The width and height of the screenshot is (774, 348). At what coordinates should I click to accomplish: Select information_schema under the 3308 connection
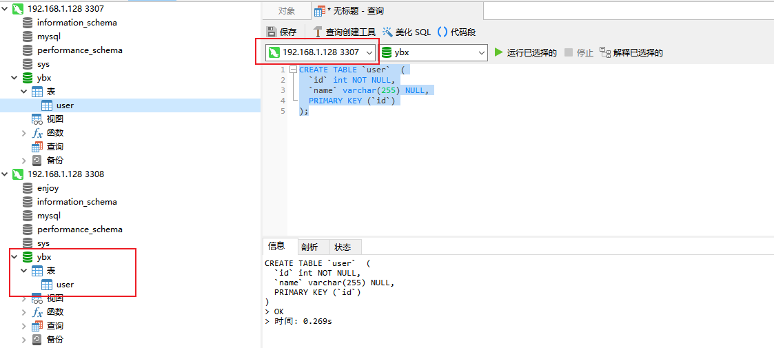(77, 202)
